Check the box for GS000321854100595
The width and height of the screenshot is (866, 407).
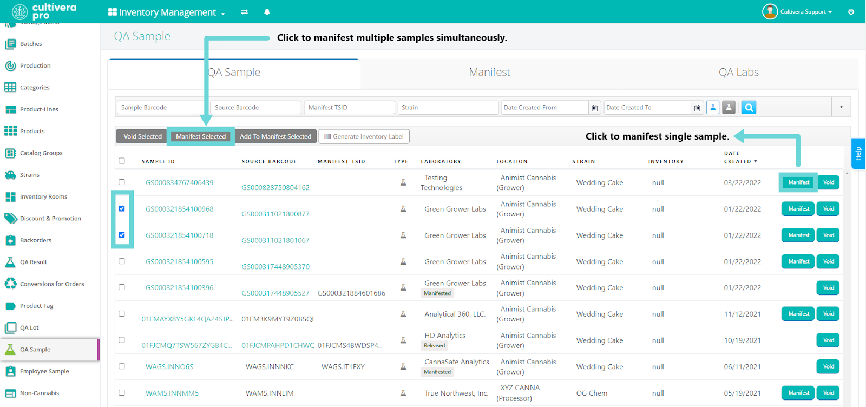[x=122, y=261]
